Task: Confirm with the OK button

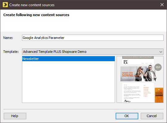Action: coord(127,116)
